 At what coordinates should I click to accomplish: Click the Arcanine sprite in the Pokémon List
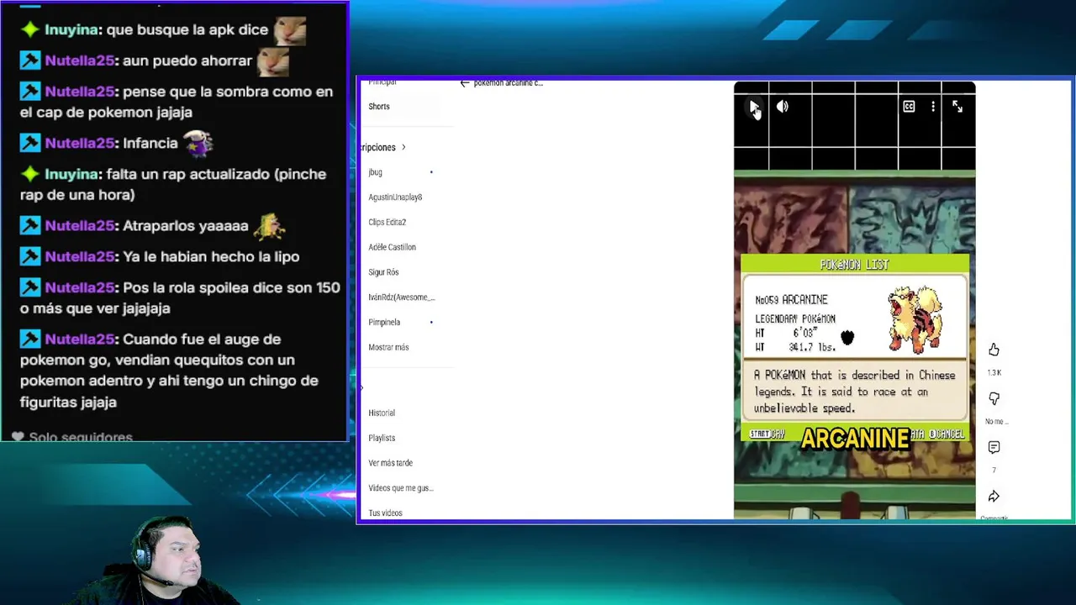(915, 319)
